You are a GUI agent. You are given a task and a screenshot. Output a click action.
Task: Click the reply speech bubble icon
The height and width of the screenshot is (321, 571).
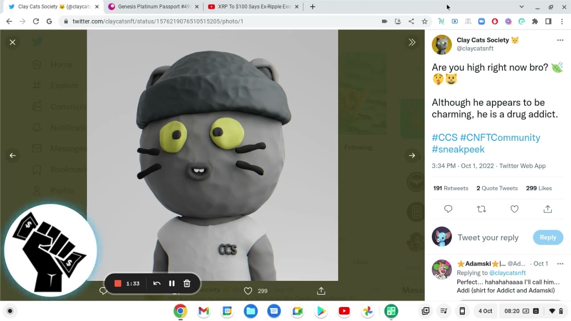click(x=448, y=209)
